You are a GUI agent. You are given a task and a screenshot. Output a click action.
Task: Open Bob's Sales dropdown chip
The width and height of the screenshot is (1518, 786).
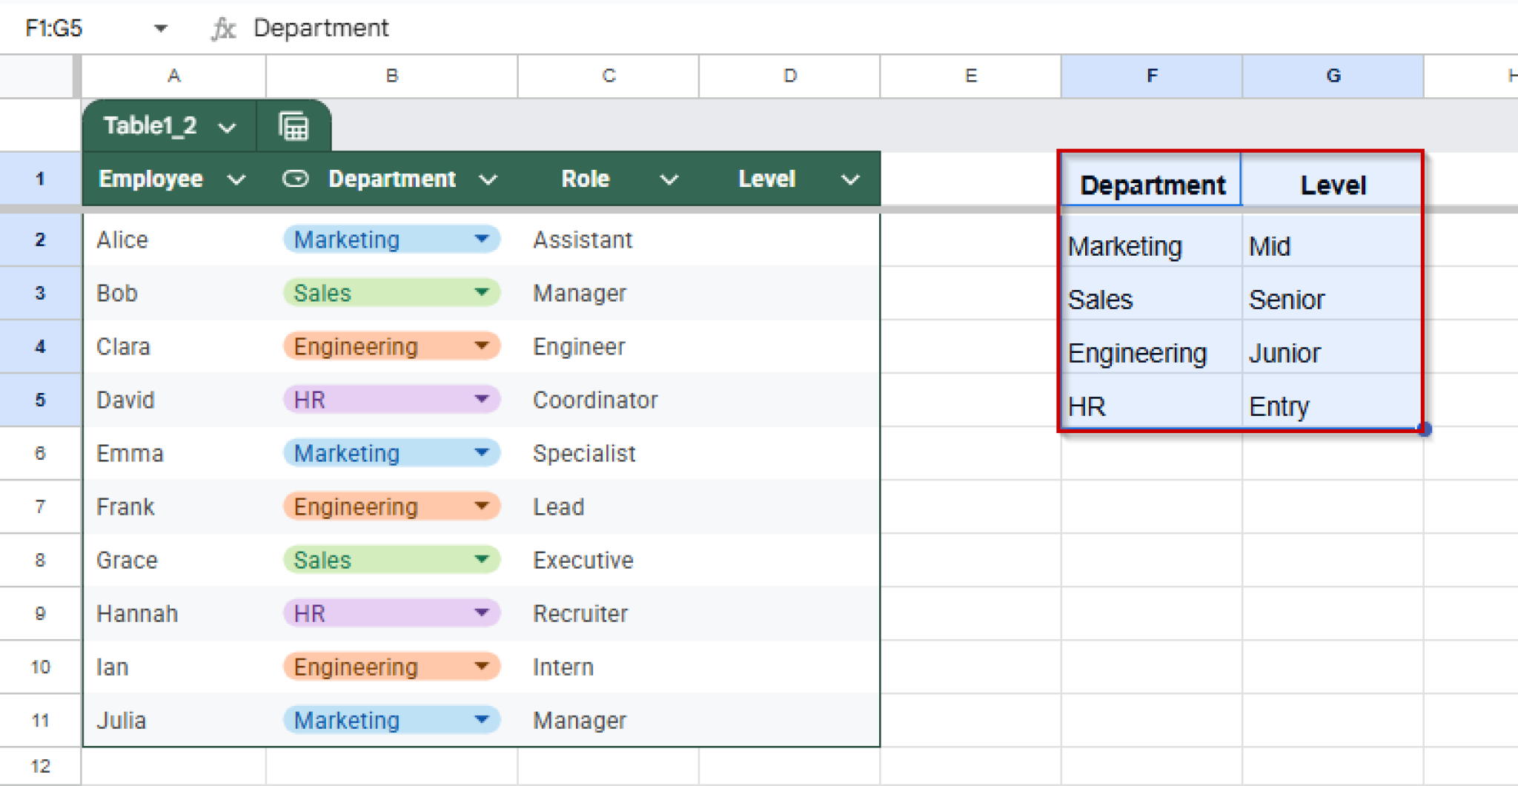pos(482,292)
